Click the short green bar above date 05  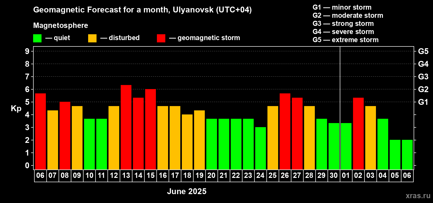click(395, 155)
